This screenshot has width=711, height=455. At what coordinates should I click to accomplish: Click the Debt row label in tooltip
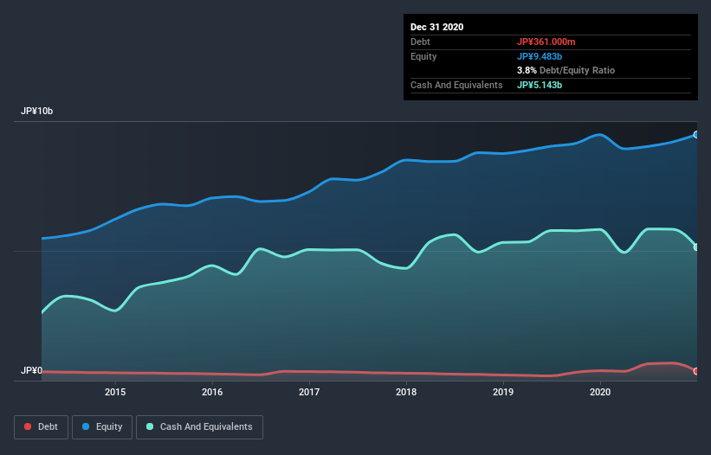(x=420, y=42)
